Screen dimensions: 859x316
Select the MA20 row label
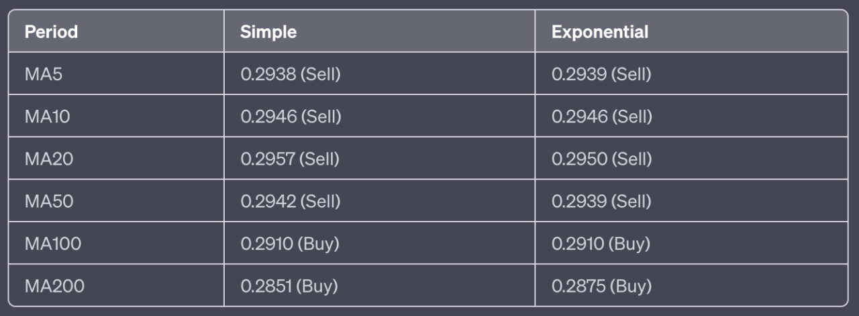click(x=48, y=159)
